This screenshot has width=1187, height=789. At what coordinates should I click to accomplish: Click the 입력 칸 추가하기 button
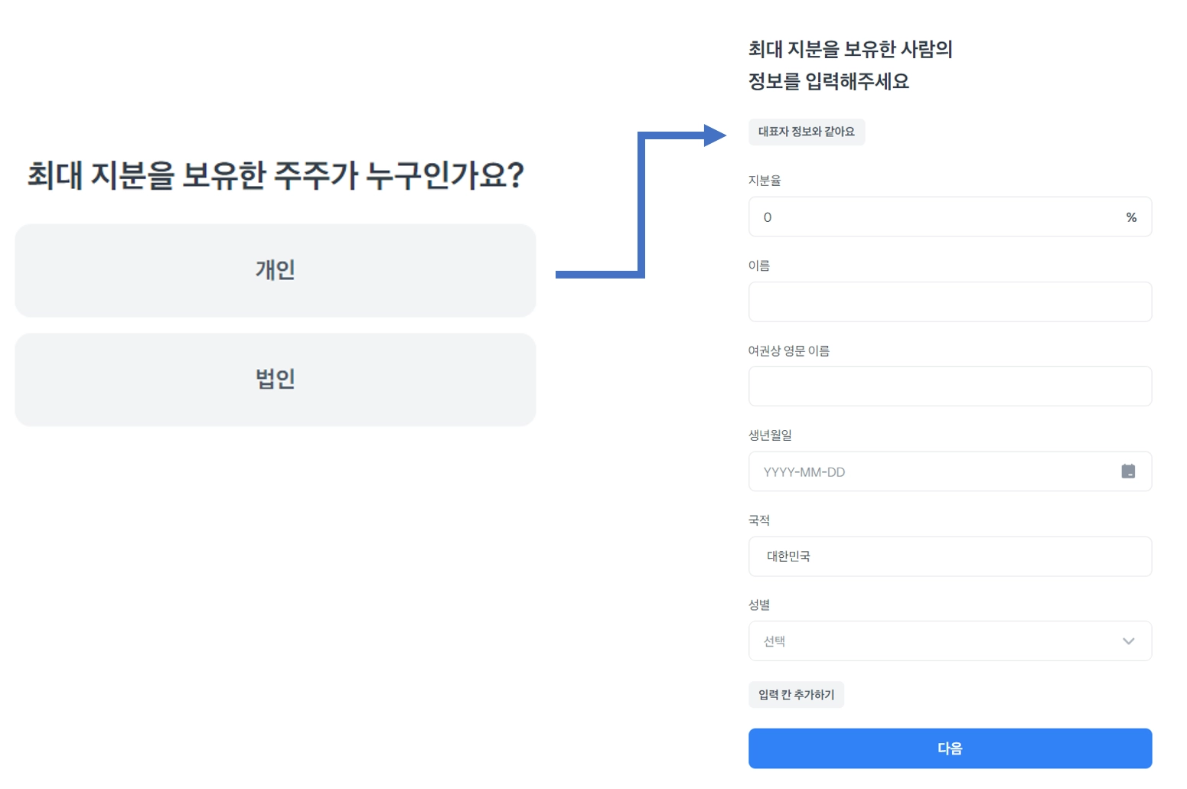(x=796, y=695)
